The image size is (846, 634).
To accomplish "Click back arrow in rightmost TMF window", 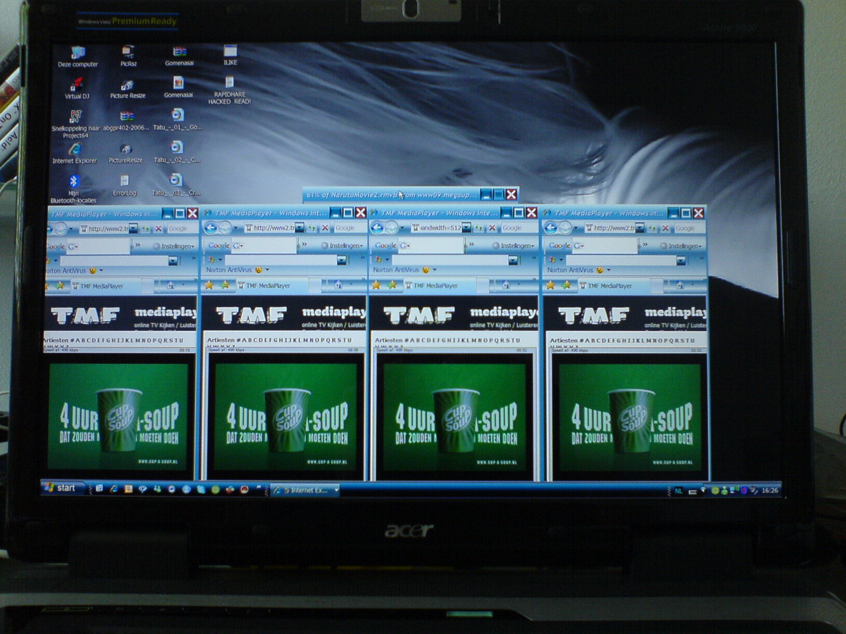I will (x=551, y=228).
